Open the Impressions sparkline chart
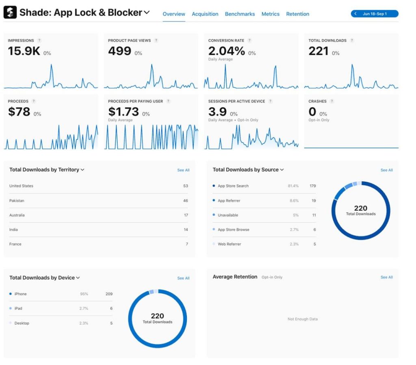 51,76
